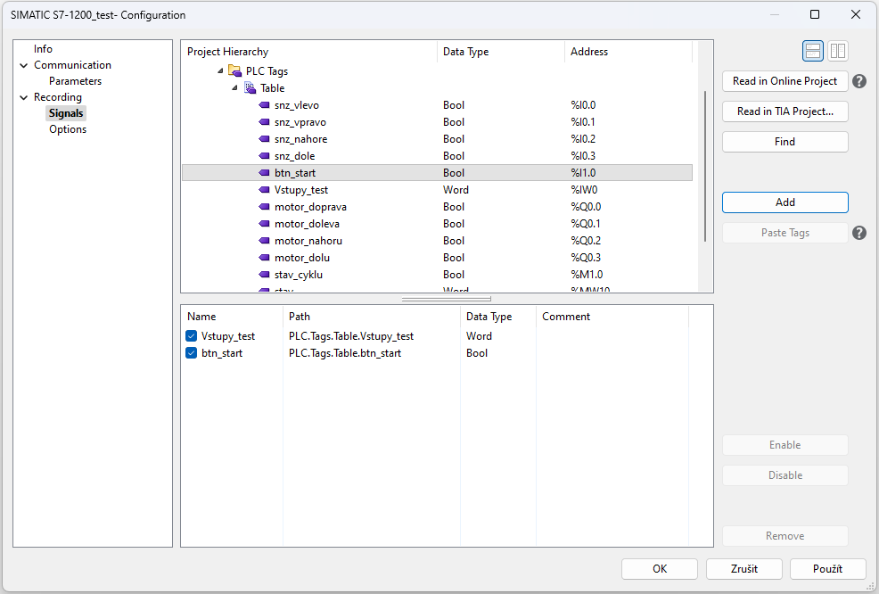The width and height of the screenshot is (879, 594).
Task: Click the snz_nahore tag icon
Action: 264,138
